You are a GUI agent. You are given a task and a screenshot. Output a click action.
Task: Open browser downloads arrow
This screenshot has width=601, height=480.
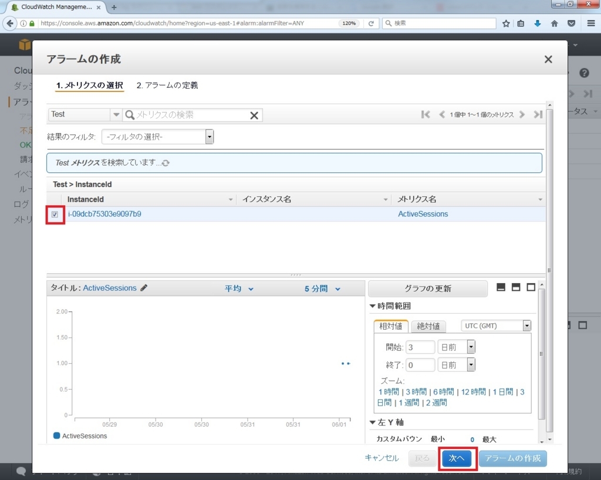tap(538, 23)
